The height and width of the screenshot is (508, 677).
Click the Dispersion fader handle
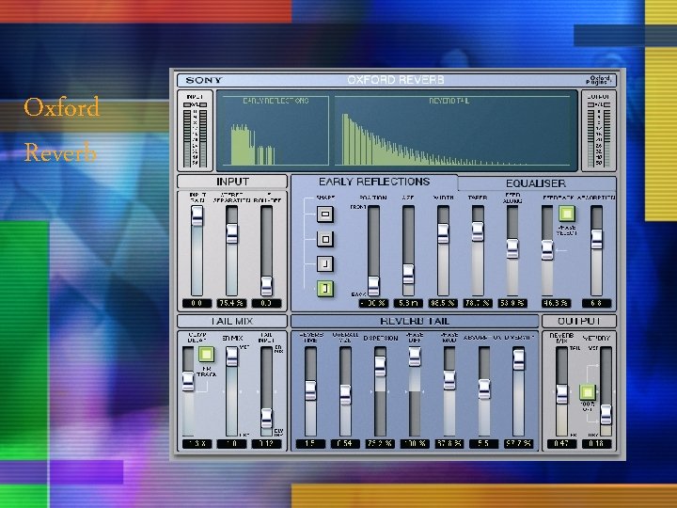[x=380, y=366]
